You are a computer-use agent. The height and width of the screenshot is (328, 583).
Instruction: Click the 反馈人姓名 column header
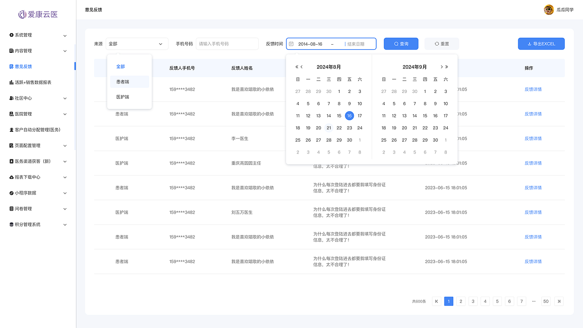click(242, 68)
